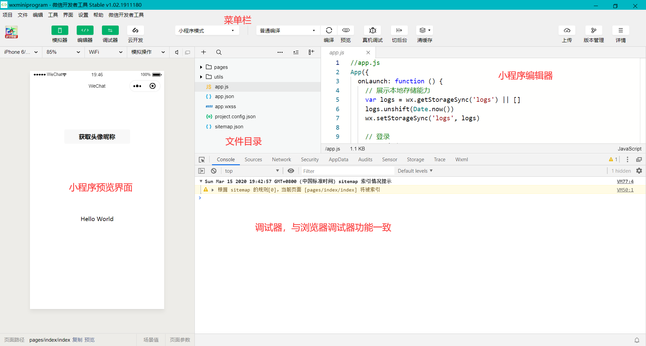Image resolution: width=646 pixels, height=346 pixels.
Task: Open project.config.json from the file tree
Action: [x=258, y=117]
